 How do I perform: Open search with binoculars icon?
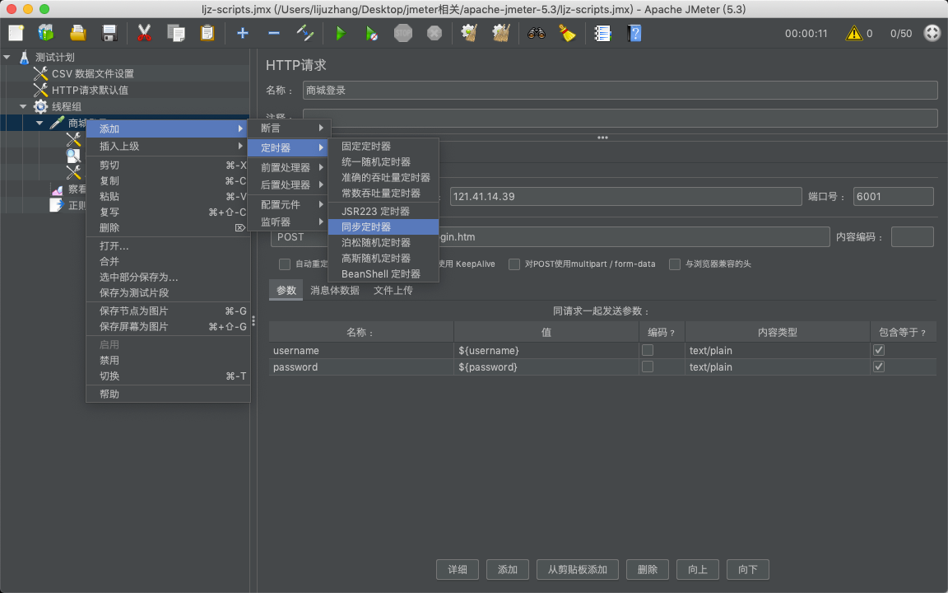click(x=537, y=33)
